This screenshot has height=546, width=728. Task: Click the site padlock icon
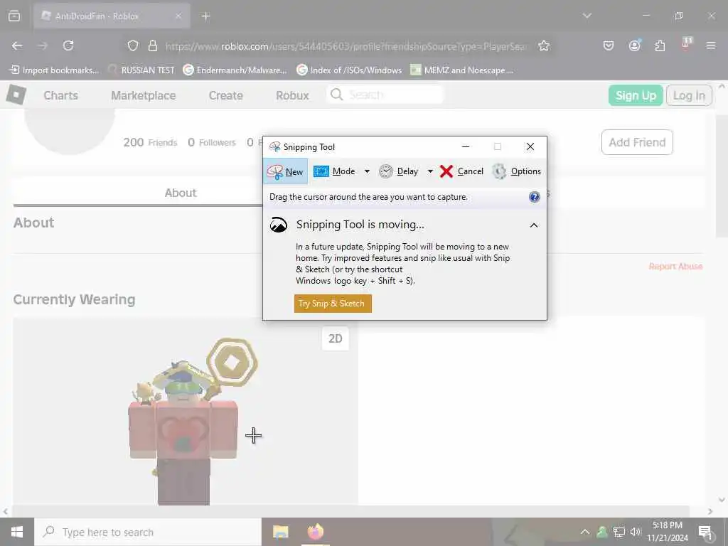pos(152,45)
